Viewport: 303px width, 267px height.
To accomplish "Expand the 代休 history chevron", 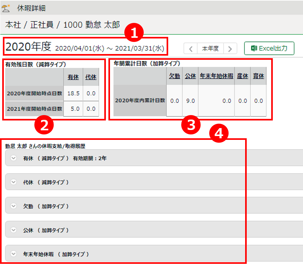I will (13, 182).
